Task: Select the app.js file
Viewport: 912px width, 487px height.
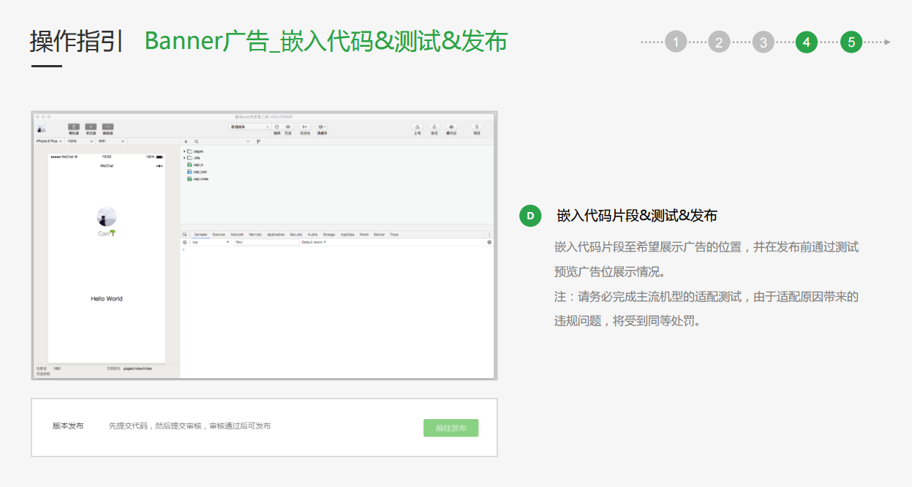Action: pyautogui.click(x=195, y=165)
